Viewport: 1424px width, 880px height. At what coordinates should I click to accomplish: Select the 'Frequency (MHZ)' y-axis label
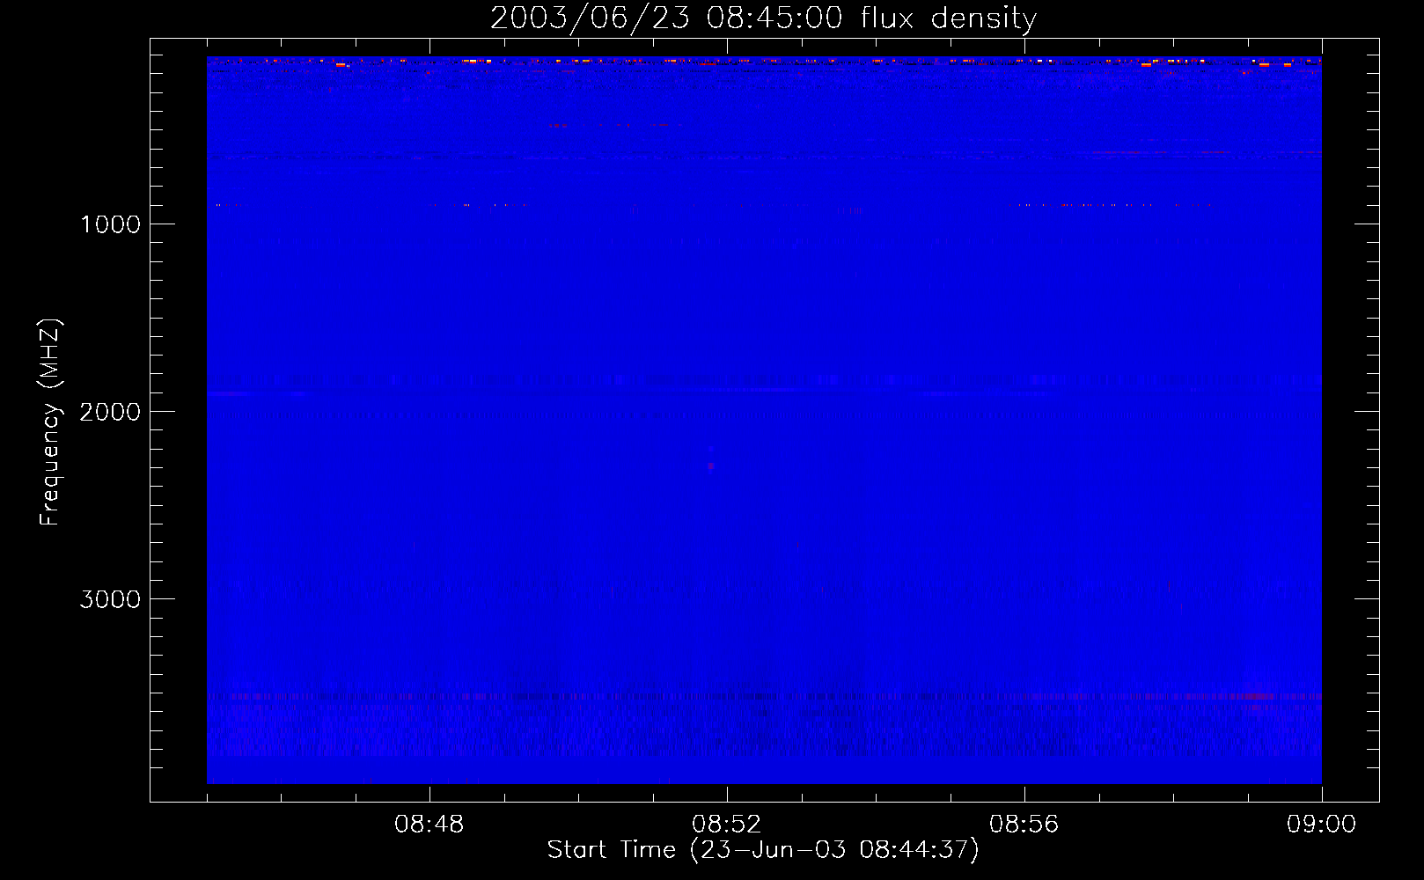point(50,422)
